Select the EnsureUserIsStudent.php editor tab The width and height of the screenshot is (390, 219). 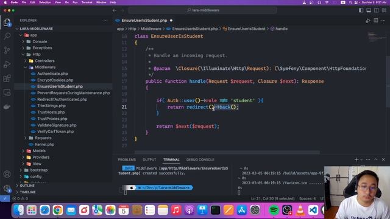point(144,20)
